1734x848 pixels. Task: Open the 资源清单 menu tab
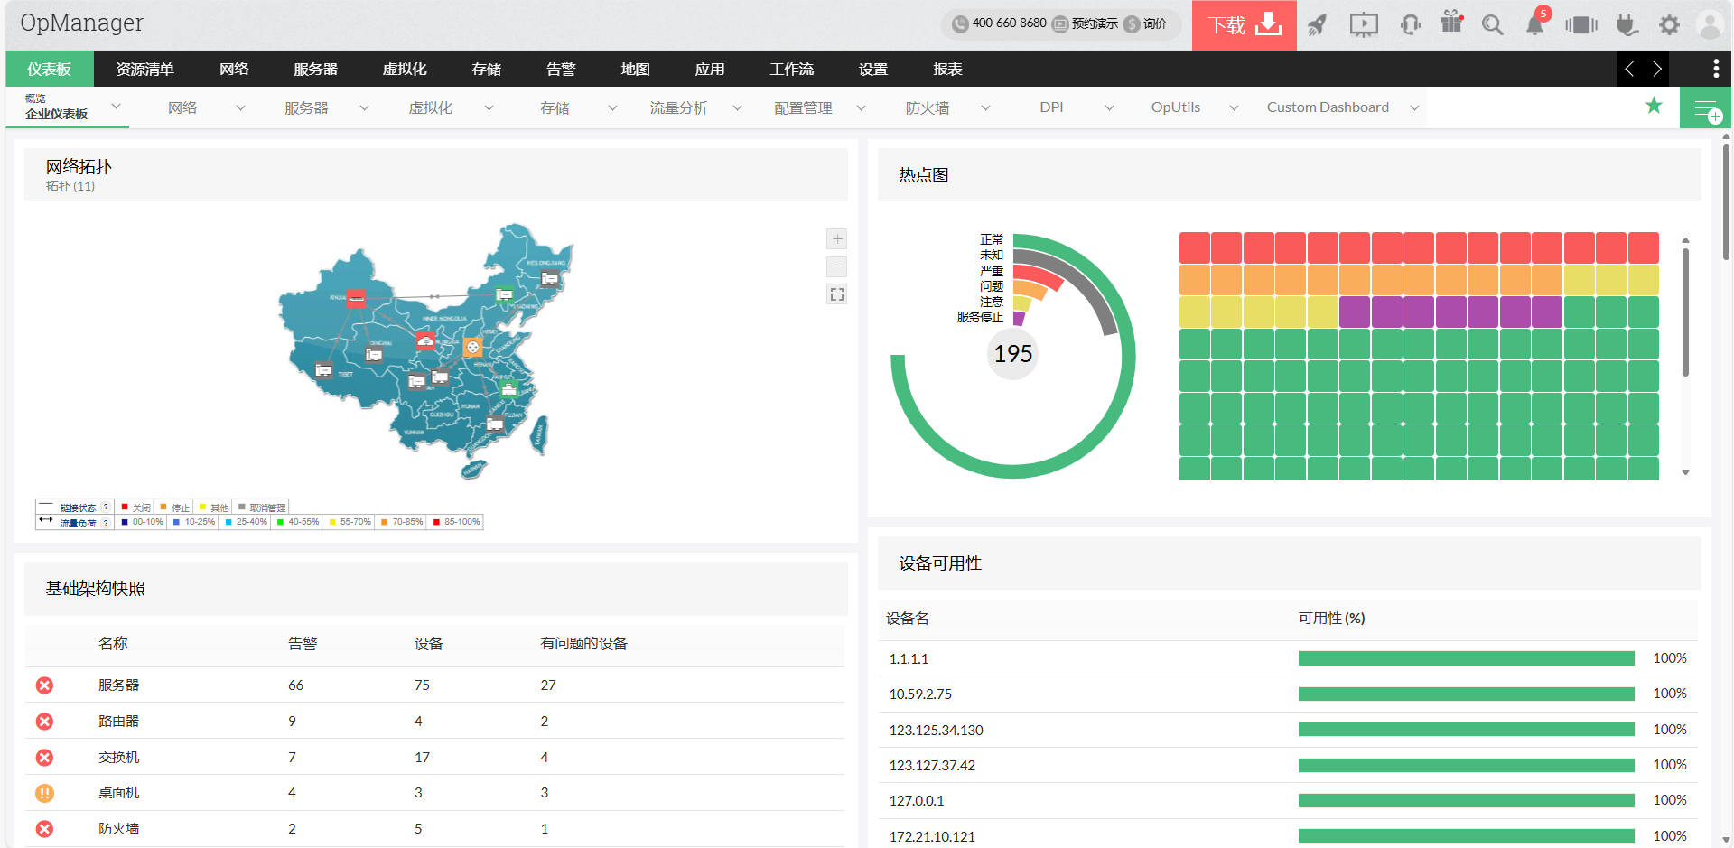click(144, 70)
